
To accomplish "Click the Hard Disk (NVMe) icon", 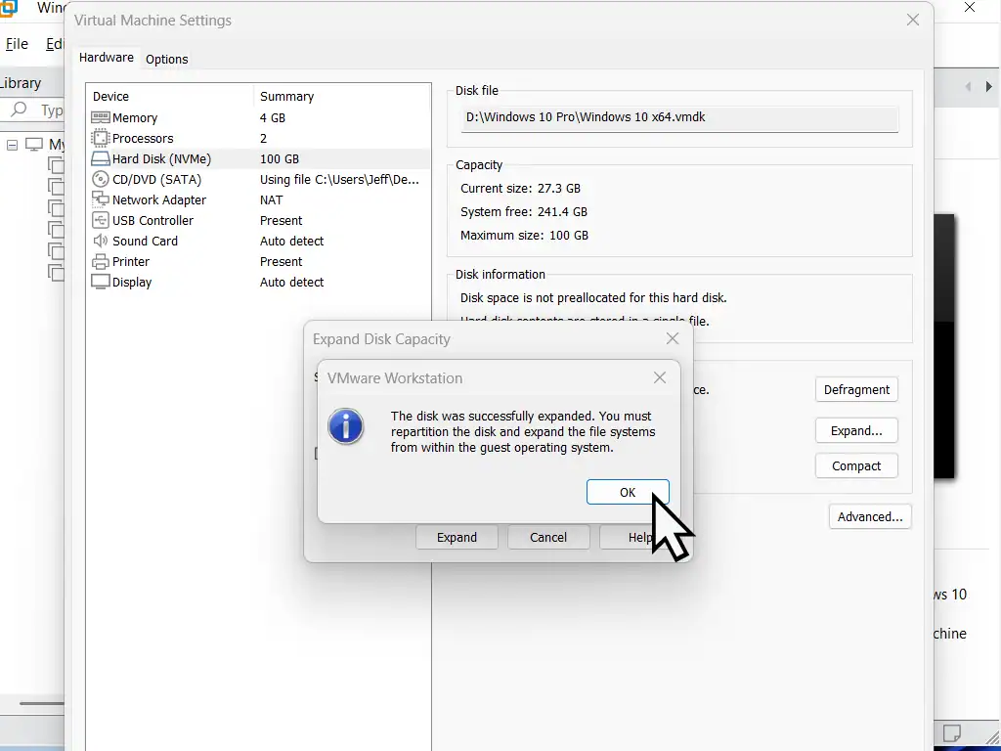I will [x=100, y=158].
